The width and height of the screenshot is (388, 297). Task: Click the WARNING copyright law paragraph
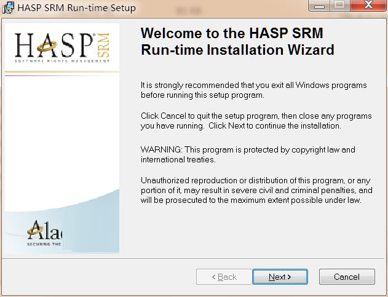(248, 154)
